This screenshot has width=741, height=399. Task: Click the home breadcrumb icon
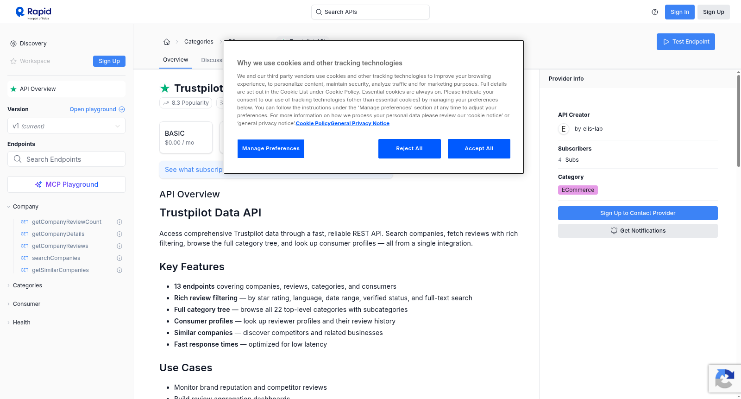(x=167, y=42)
